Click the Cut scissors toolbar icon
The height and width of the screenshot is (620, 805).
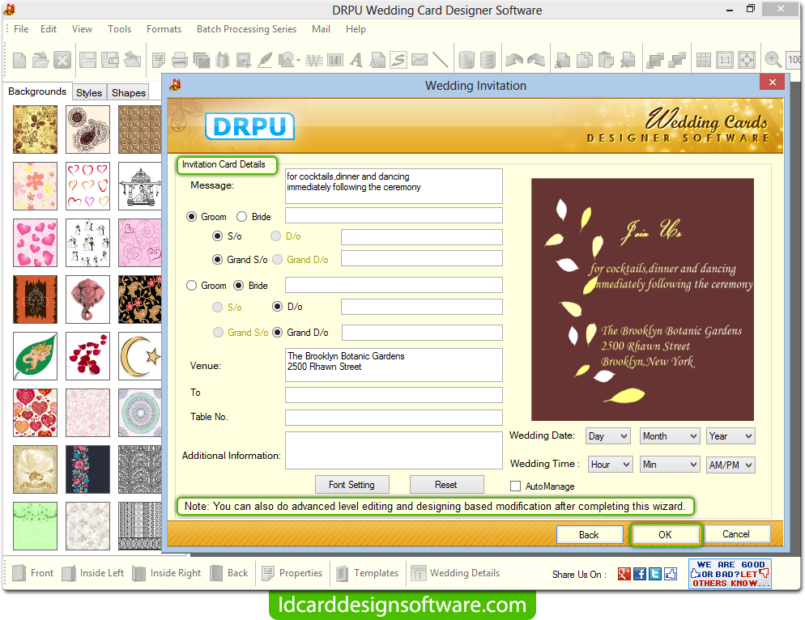(563, 60)
